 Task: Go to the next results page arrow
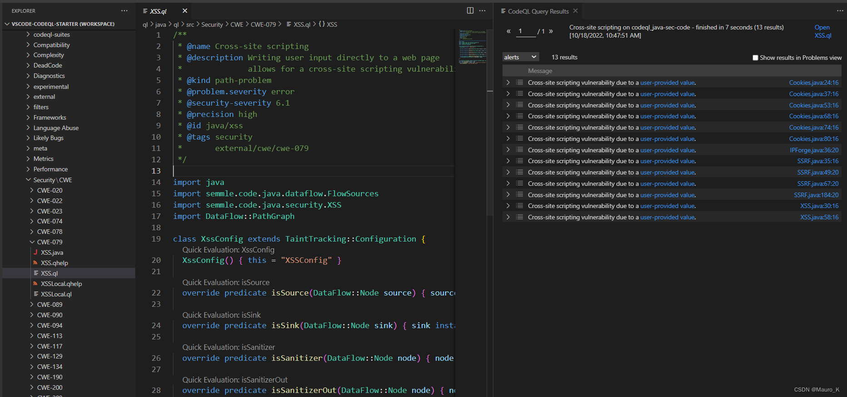[x=551, y=31]
